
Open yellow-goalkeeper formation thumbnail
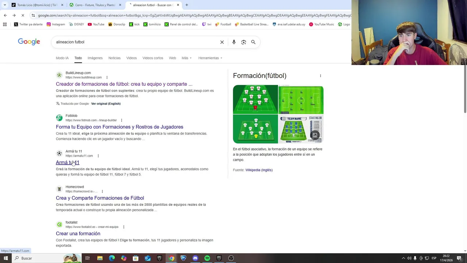click(255, 129)
